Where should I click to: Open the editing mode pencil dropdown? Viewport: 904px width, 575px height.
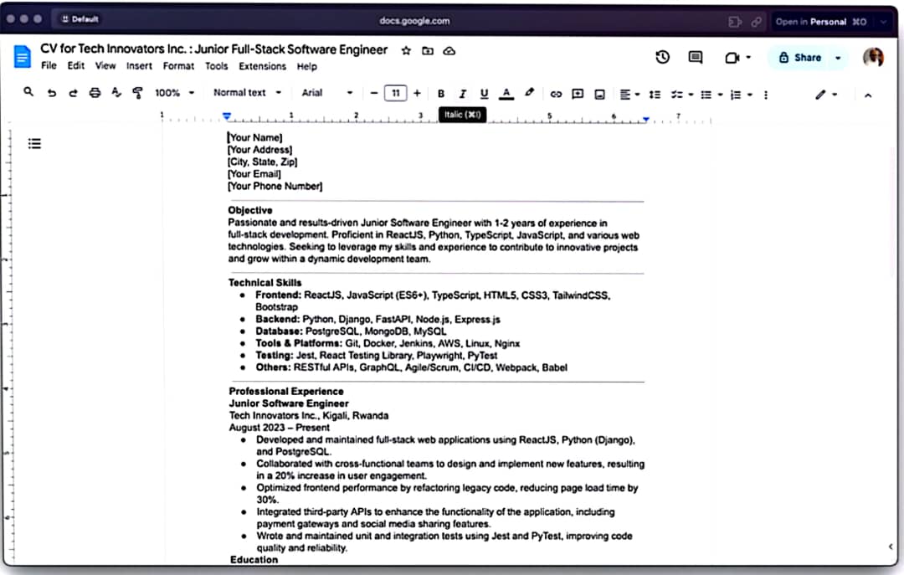click(826, 95)
